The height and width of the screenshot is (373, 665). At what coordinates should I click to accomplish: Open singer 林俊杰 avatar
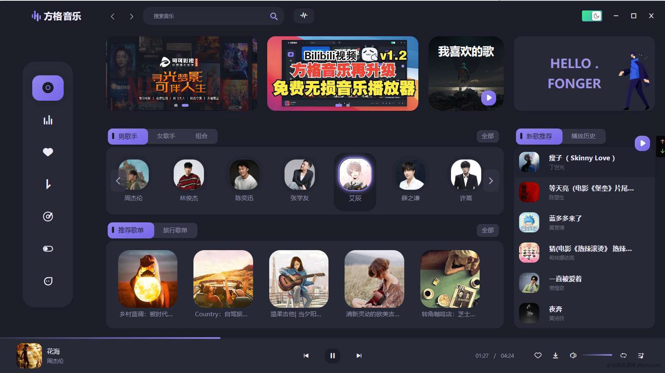189,175
